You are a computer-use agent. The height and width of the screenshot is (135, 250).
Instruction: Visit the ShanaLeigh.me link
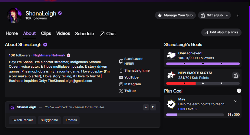click(x=137, y=70)
